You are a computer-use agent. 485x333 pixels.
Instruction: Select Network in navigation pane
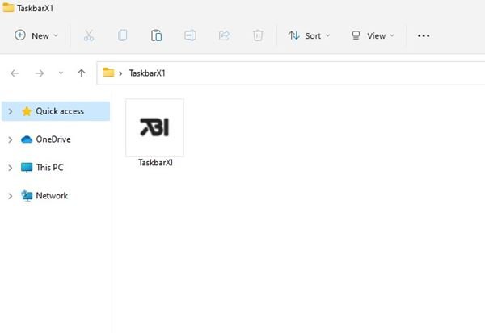coord(56,196)
